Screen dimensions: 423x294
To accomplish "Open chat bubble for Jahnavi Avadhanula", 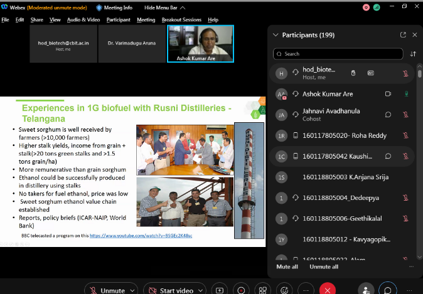I will coord(388,115).
